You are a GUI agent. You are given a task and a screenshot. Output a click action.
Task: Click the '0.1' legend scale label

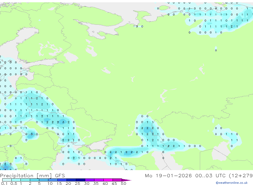(4, 183)
